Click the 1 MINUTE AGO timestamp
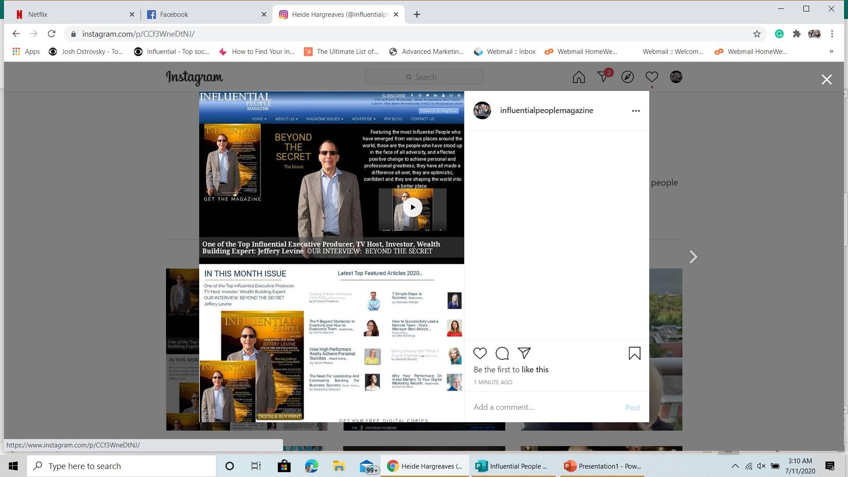Viewport: 848px width, 477px height. click(493, 382)
